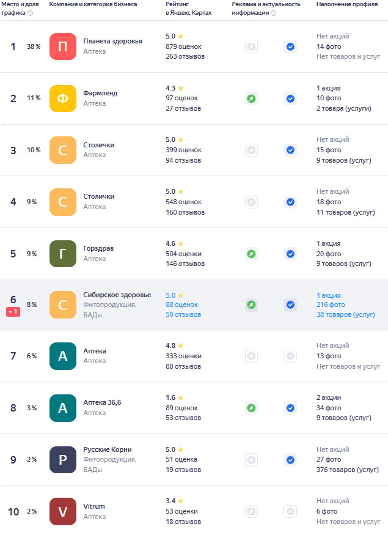Click the help icon beside Реклама и актуальность информации
This screenshot has width=388, height=535.
tap(273, 13)
